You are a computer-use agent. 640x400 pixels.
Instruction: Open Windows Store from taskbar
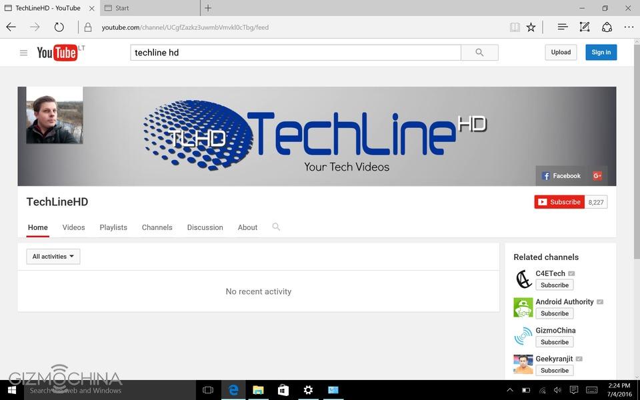point(283,390)
